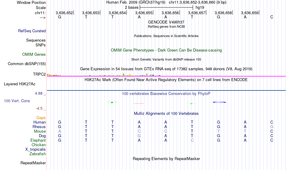Screen dimensions: 286x170
Task: Select the Chicken species row label
Action: (39, 145)
